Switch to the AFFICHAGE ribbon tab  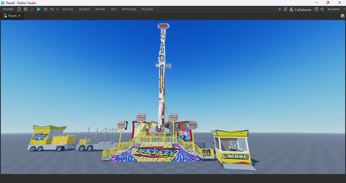pyautogui.click(x=129, y=9)
